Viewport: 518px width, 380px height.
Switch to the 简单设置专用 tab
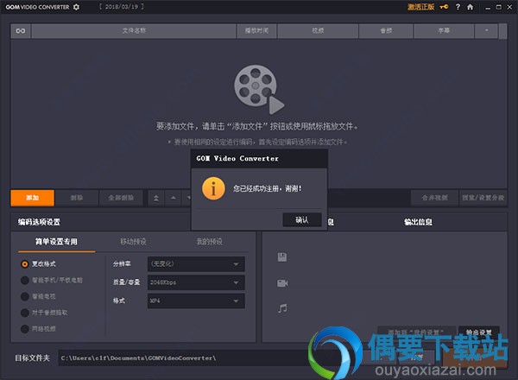click(56, 242)
